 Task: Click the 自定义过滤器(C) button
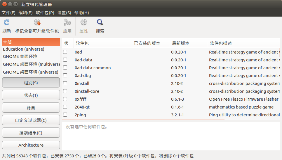(31, 120)
